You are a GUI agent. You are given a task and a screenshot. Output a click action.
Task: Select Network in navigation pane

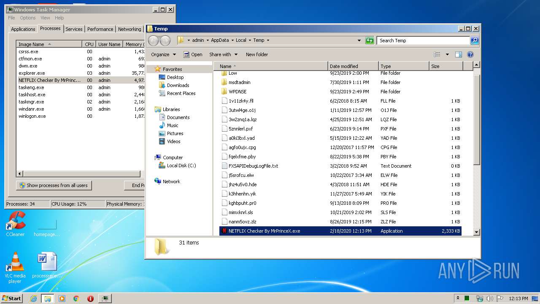[171, 182]
